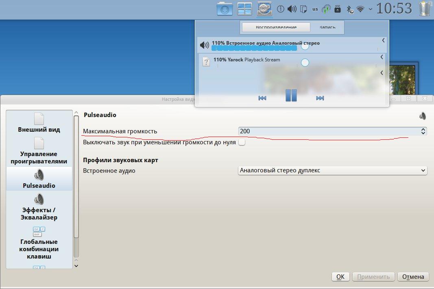Open the USB device notifier icon
The height and width of the screenshot is (289, 434).
(338, 9)
